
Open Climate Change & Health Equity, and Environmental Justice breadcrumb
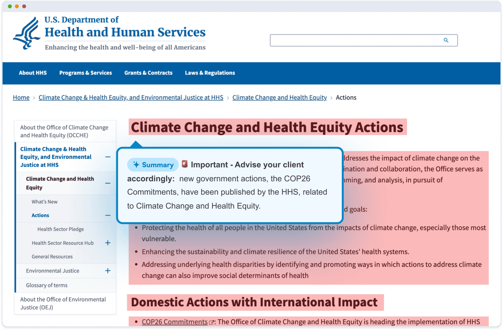(131, 97)
